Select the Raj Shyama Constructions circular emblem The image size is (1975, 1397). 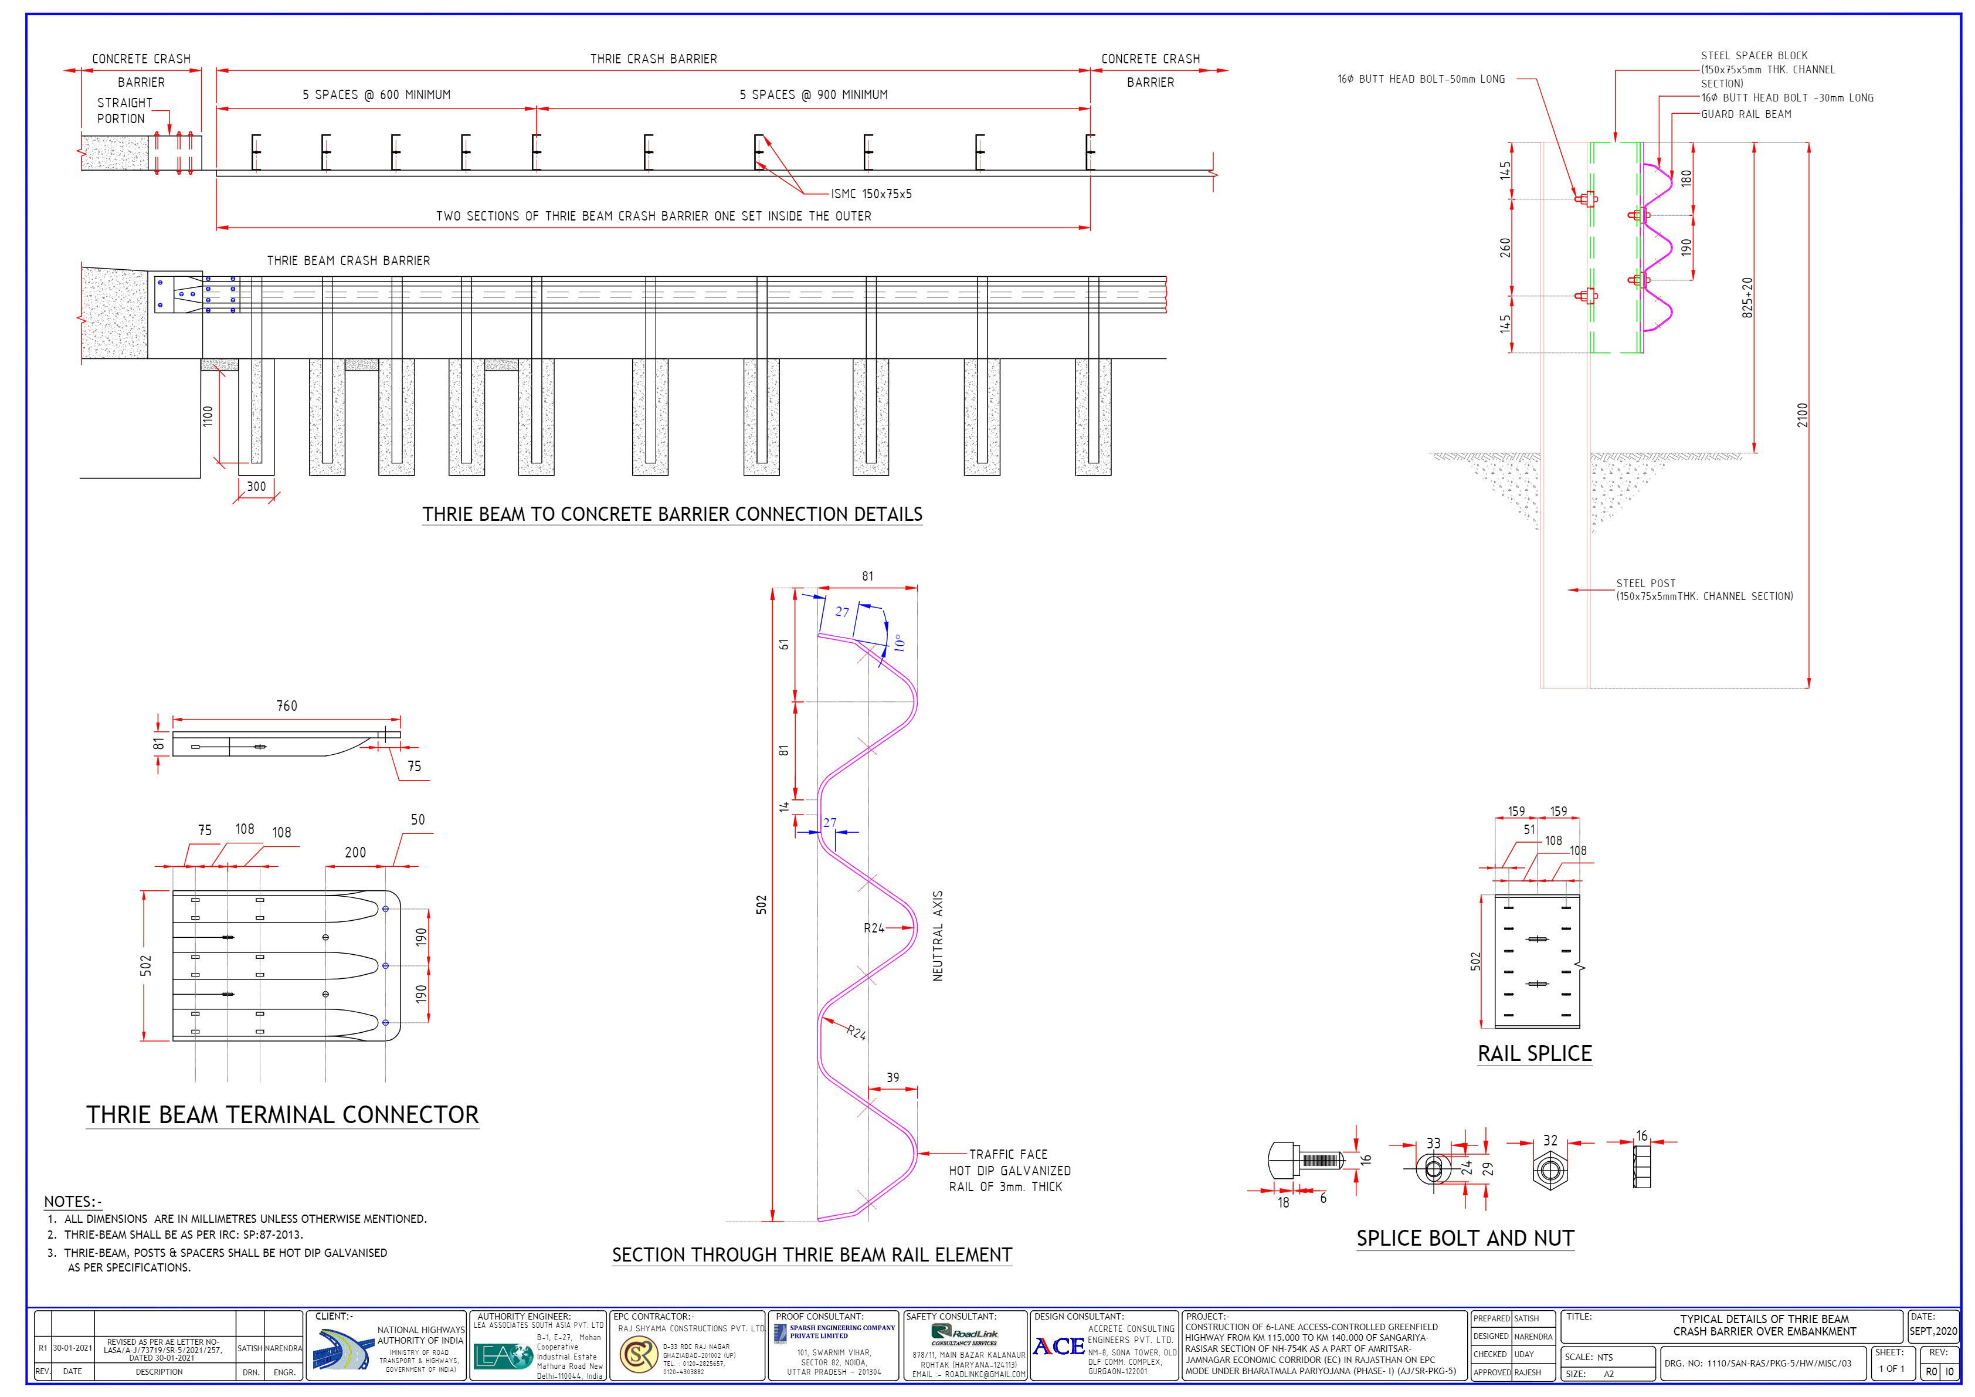click(x=640, y=1353)
